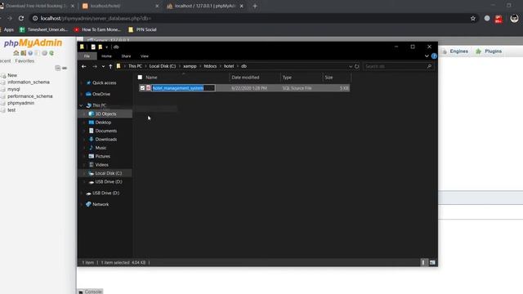Open the Favorites tab in phpMyAdmin sidebar
523x294 pixels.
pos(25,61)
